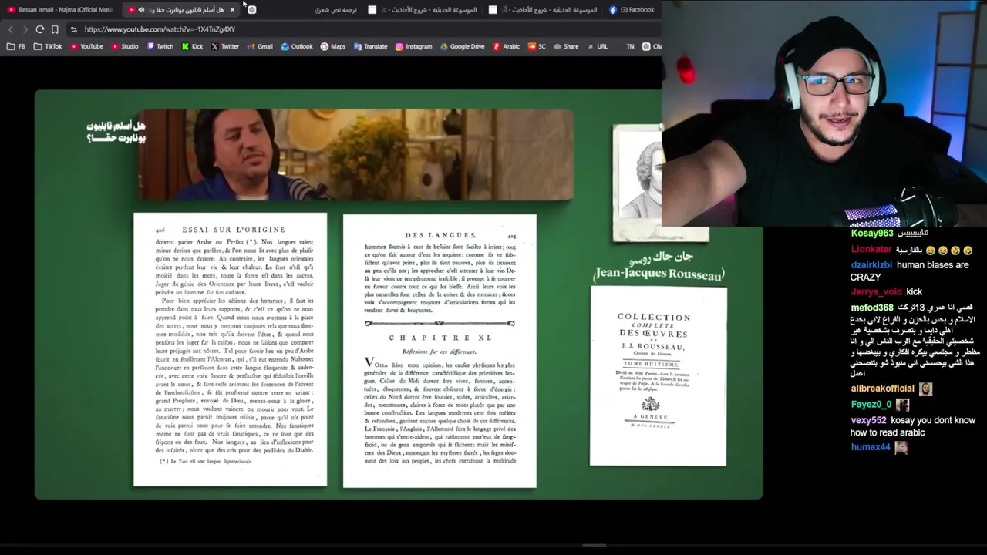
Task: Click chat message 'human biases are CRAZY'
Action: [910, 271]
